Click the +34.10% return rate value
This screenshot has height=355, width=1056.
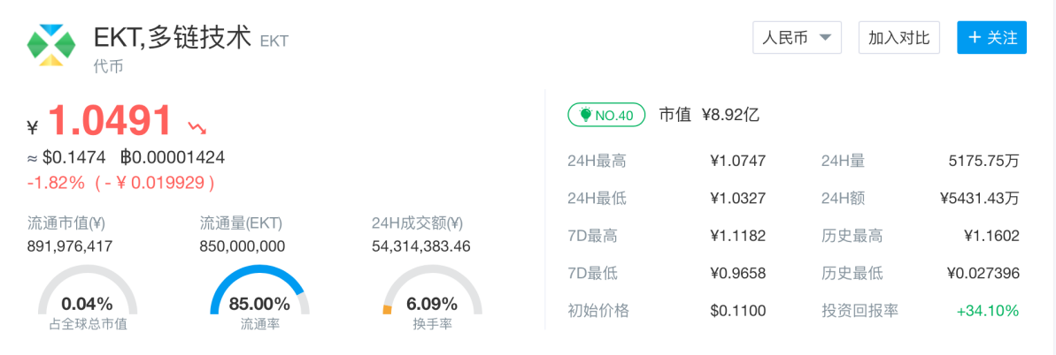(x=987, y=312)
